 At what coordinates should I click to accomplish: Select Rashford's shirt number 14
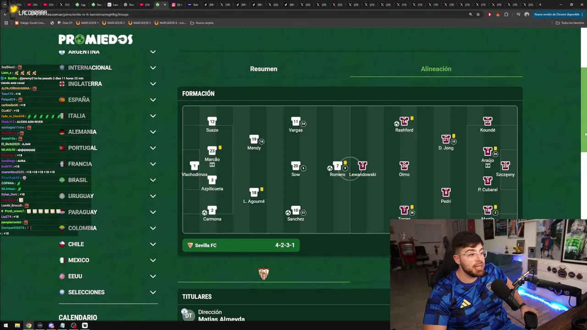pos(404,121)
